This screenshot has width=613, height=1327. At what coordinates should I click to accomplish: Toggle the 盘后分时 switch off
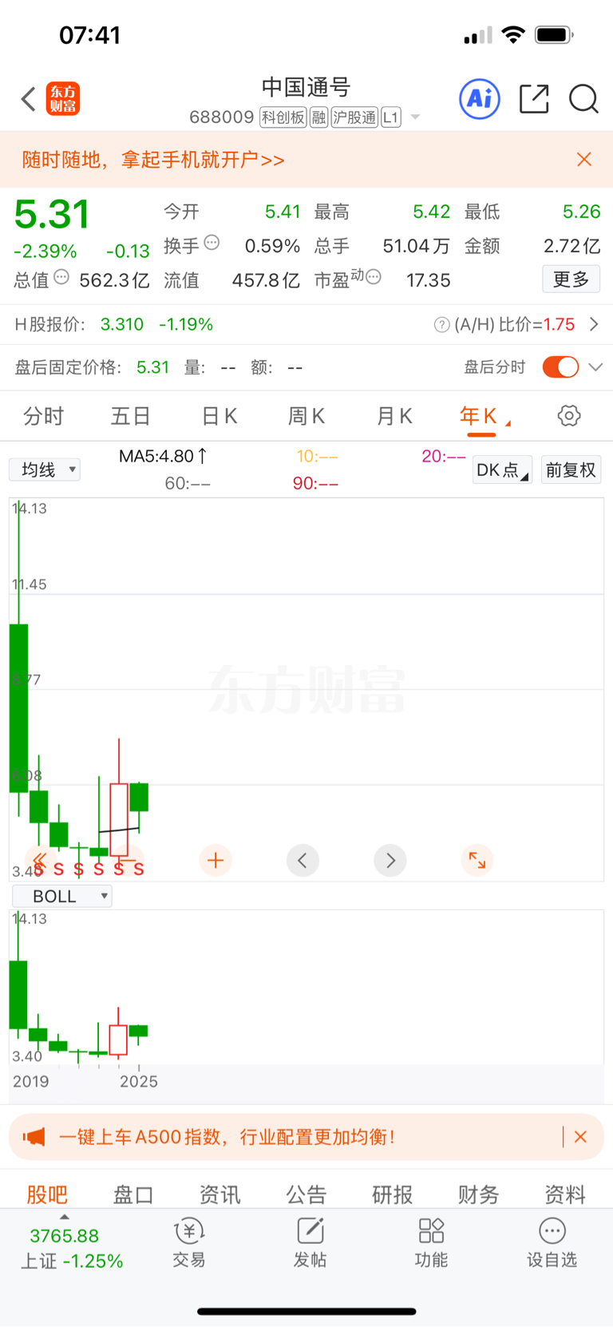560,366
